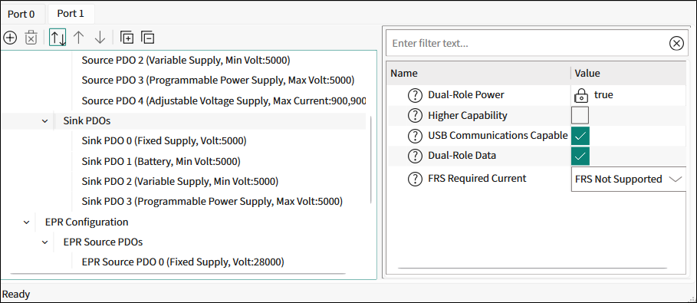The height and width of the screenshot is (303, 697).
Task: Uncheck USB Communications Capable checkbox
Action: coord(580,136)
